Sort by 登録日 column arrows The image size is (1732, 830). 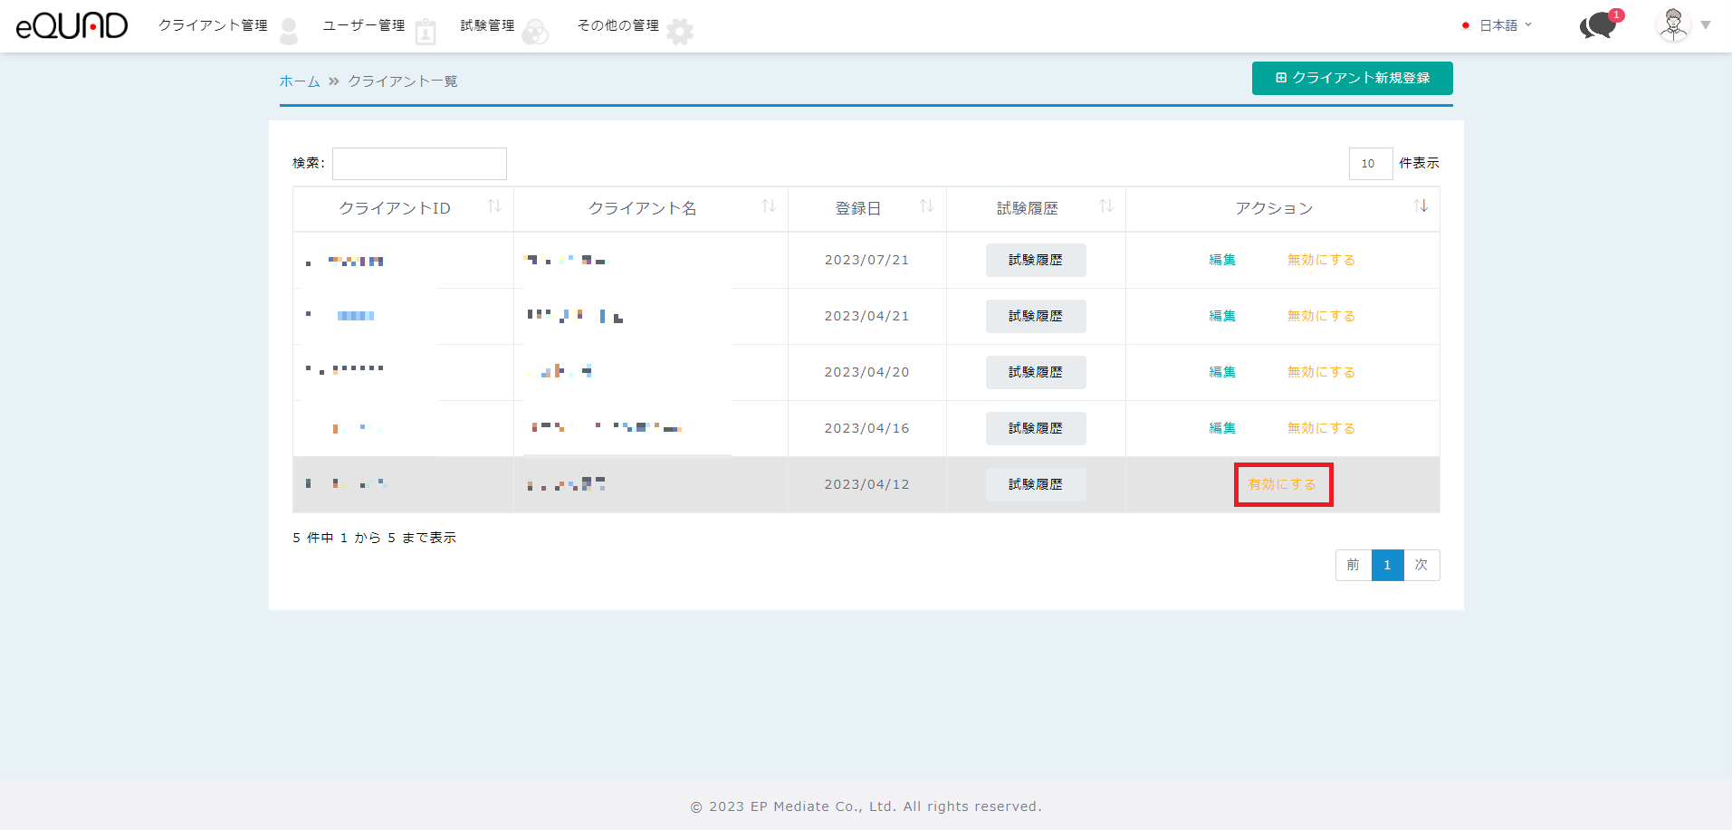pyautogui.click(x=926, y=206)
